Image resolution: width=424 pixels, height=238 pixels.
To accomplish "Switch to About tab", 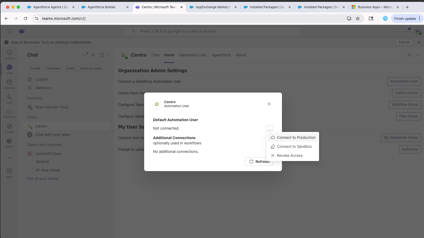I will click(241, 55).
